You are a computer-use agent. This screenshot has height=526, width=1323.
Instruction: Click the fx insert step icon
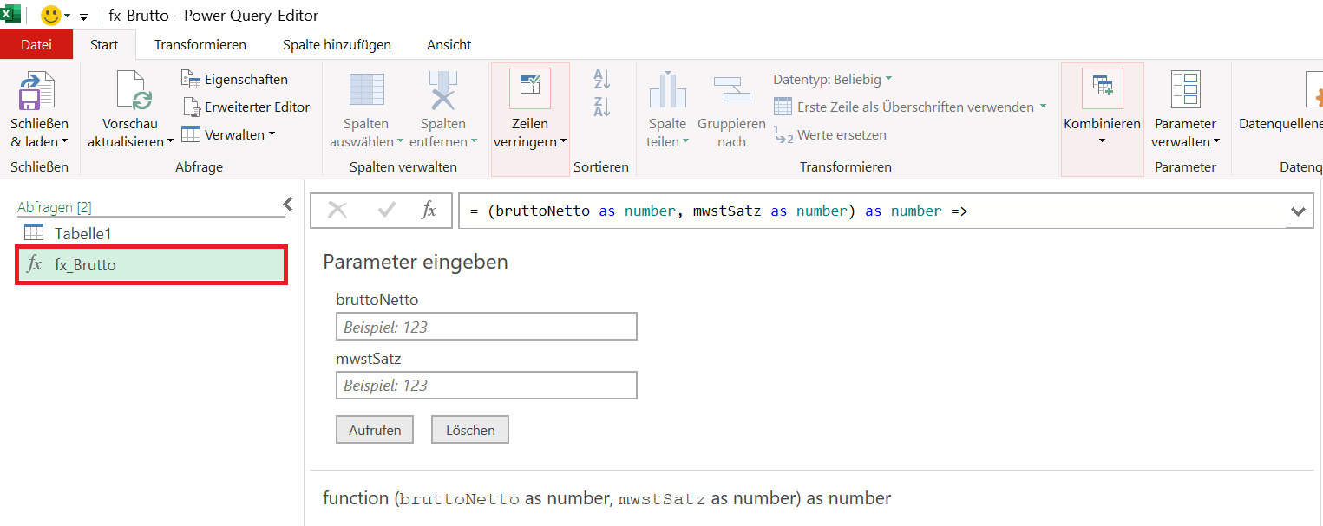(429, 210)
